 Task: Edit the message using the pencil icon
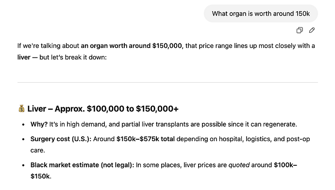point(312,30)
